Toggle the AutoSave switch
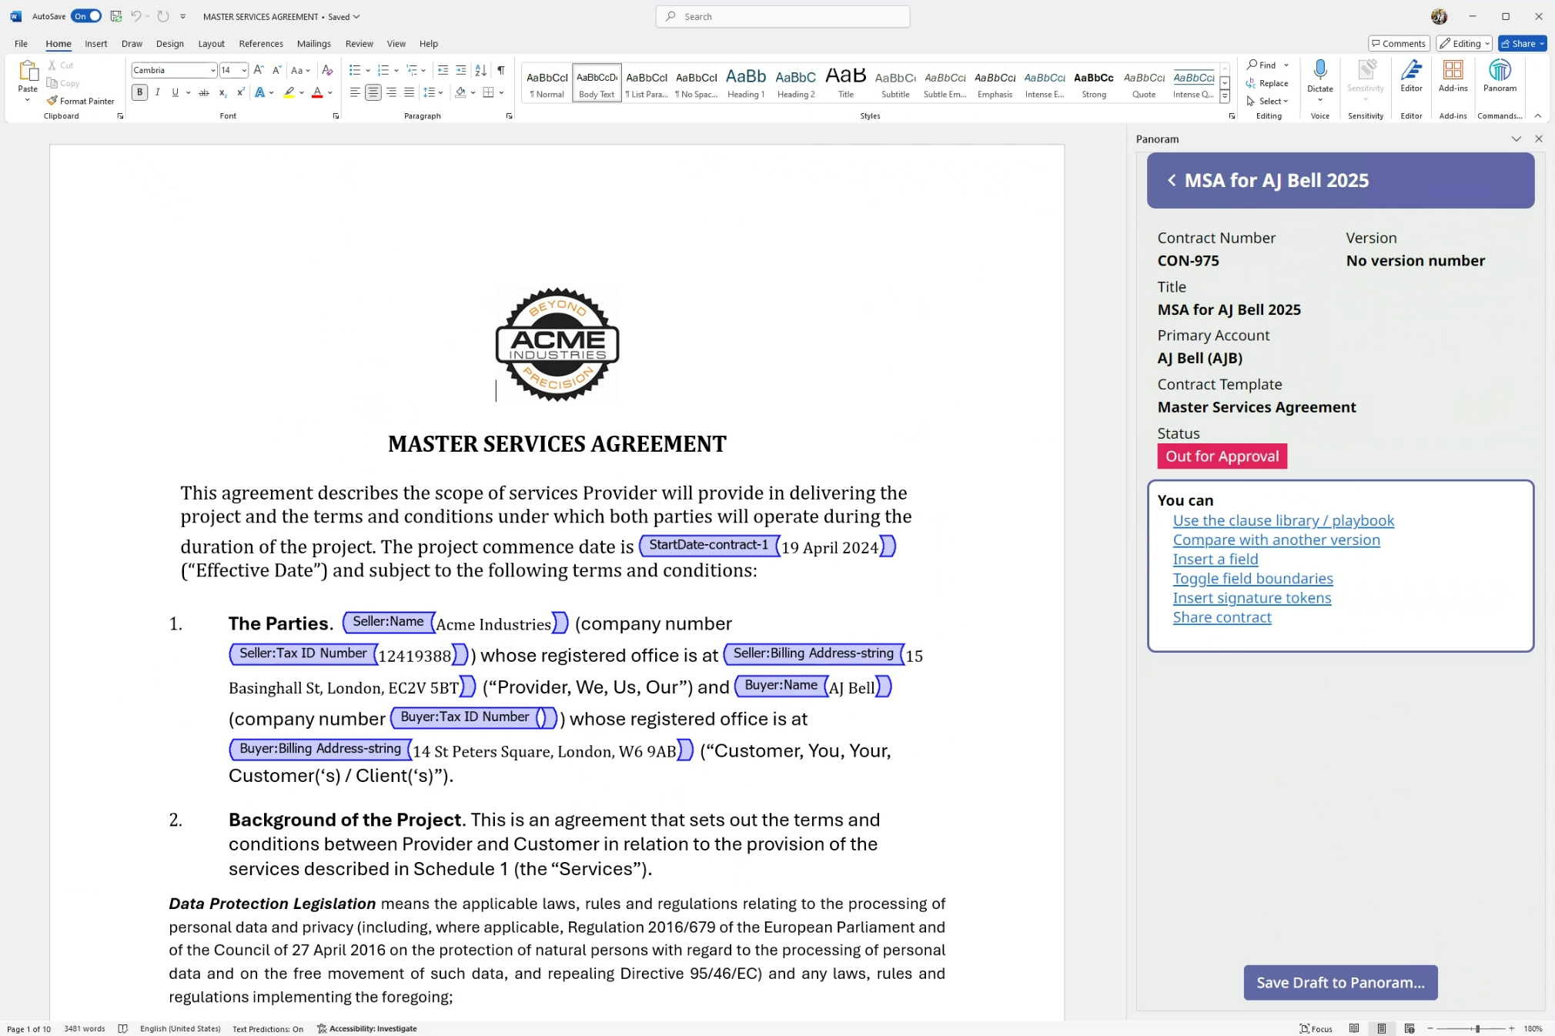 coord(86,16)
